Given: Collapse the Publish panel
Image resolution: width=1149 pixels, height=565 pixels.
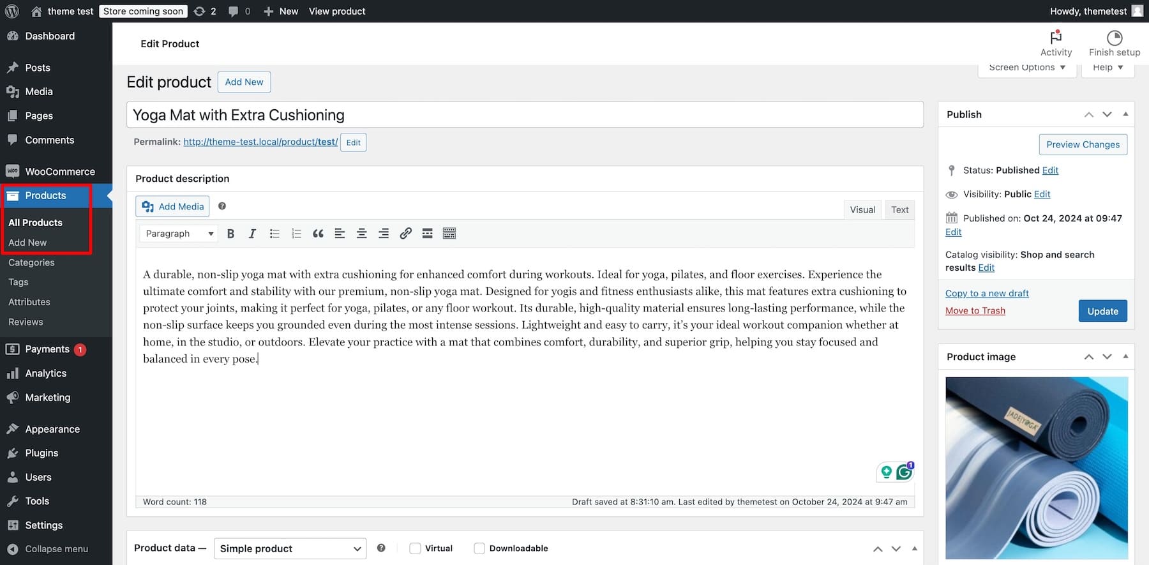Looking at the screenshot, I should pyautogui.click(x=1125, y=114).
